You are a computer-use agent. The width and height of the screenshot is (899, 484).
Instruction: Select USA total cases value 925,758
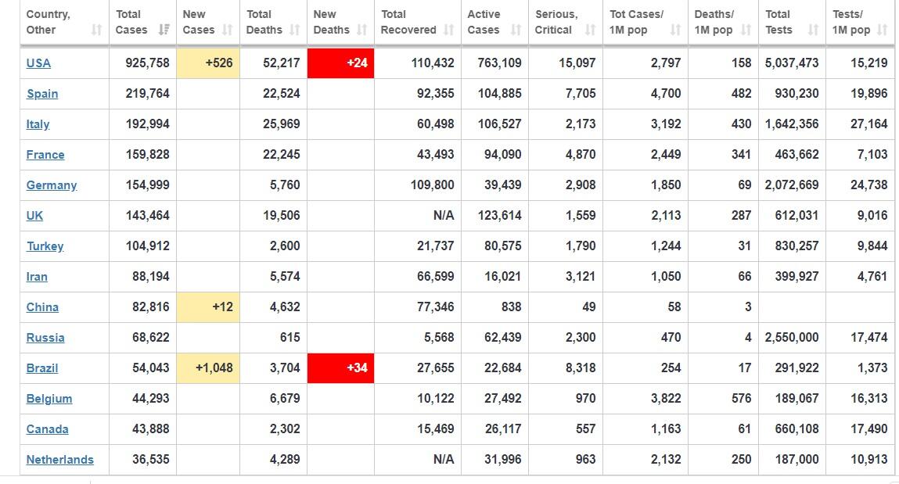click(x=147, y=63)
